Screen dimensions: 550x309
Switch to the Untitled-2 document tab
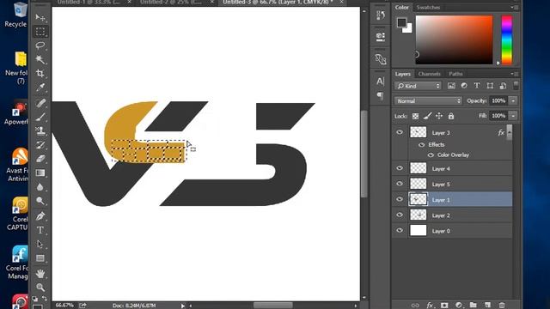click(x=170, y=2)
